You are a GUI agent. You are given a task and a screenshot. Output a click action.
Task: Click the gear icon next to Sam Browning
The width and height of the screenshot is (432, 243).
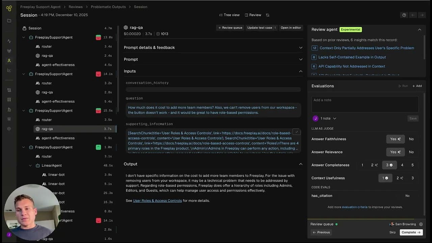click(421, 224)
